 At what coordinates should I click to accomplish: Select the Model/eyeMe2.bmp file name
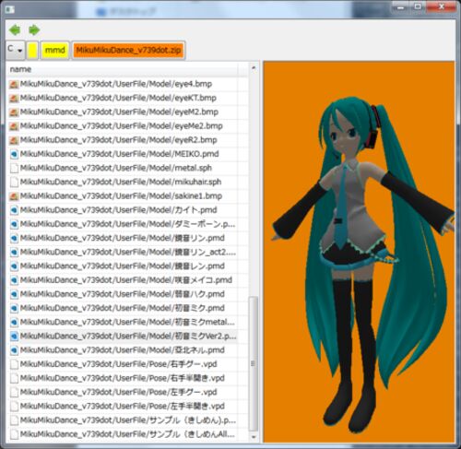tap(122, 126)
